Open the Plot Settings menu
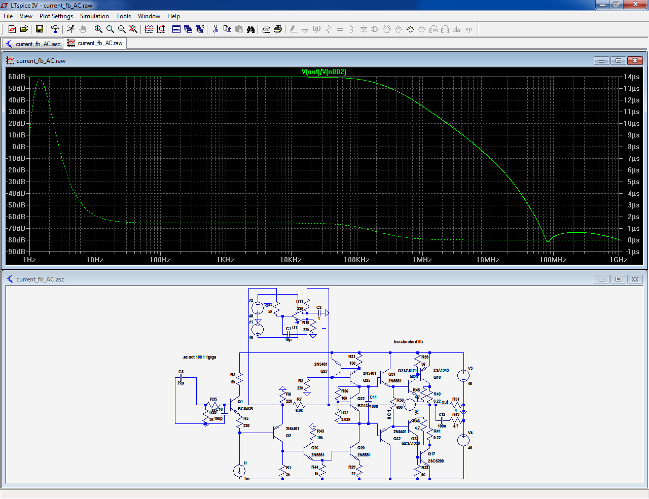649x499 pixels. [x=56, y=16]
